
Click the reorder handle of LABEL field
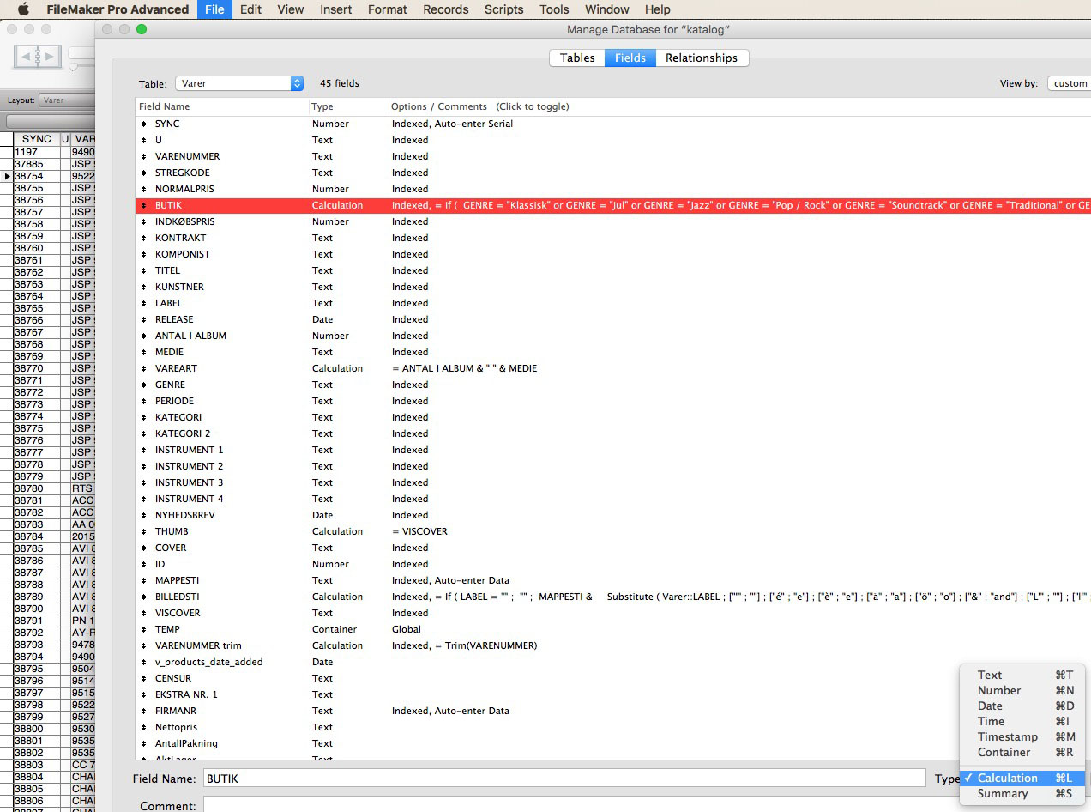[144, 303]
